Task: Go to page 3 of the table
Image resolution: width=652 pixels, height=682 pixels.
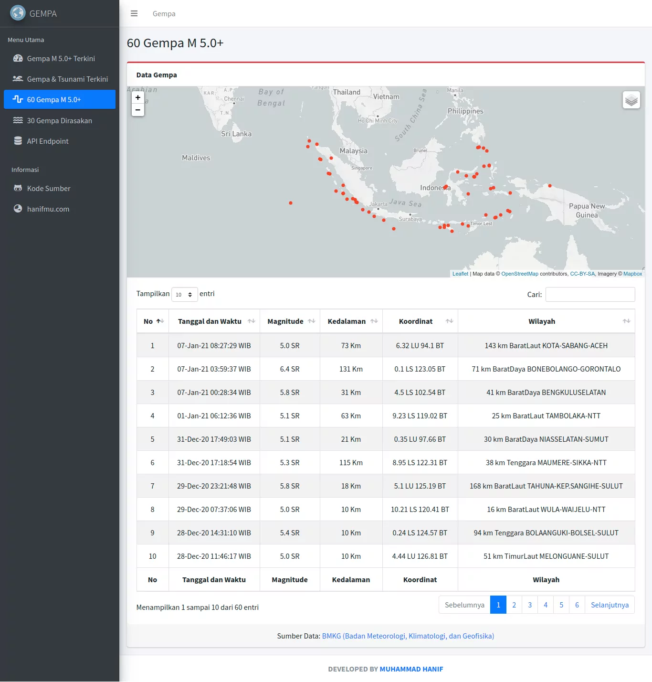Action: 530,605
